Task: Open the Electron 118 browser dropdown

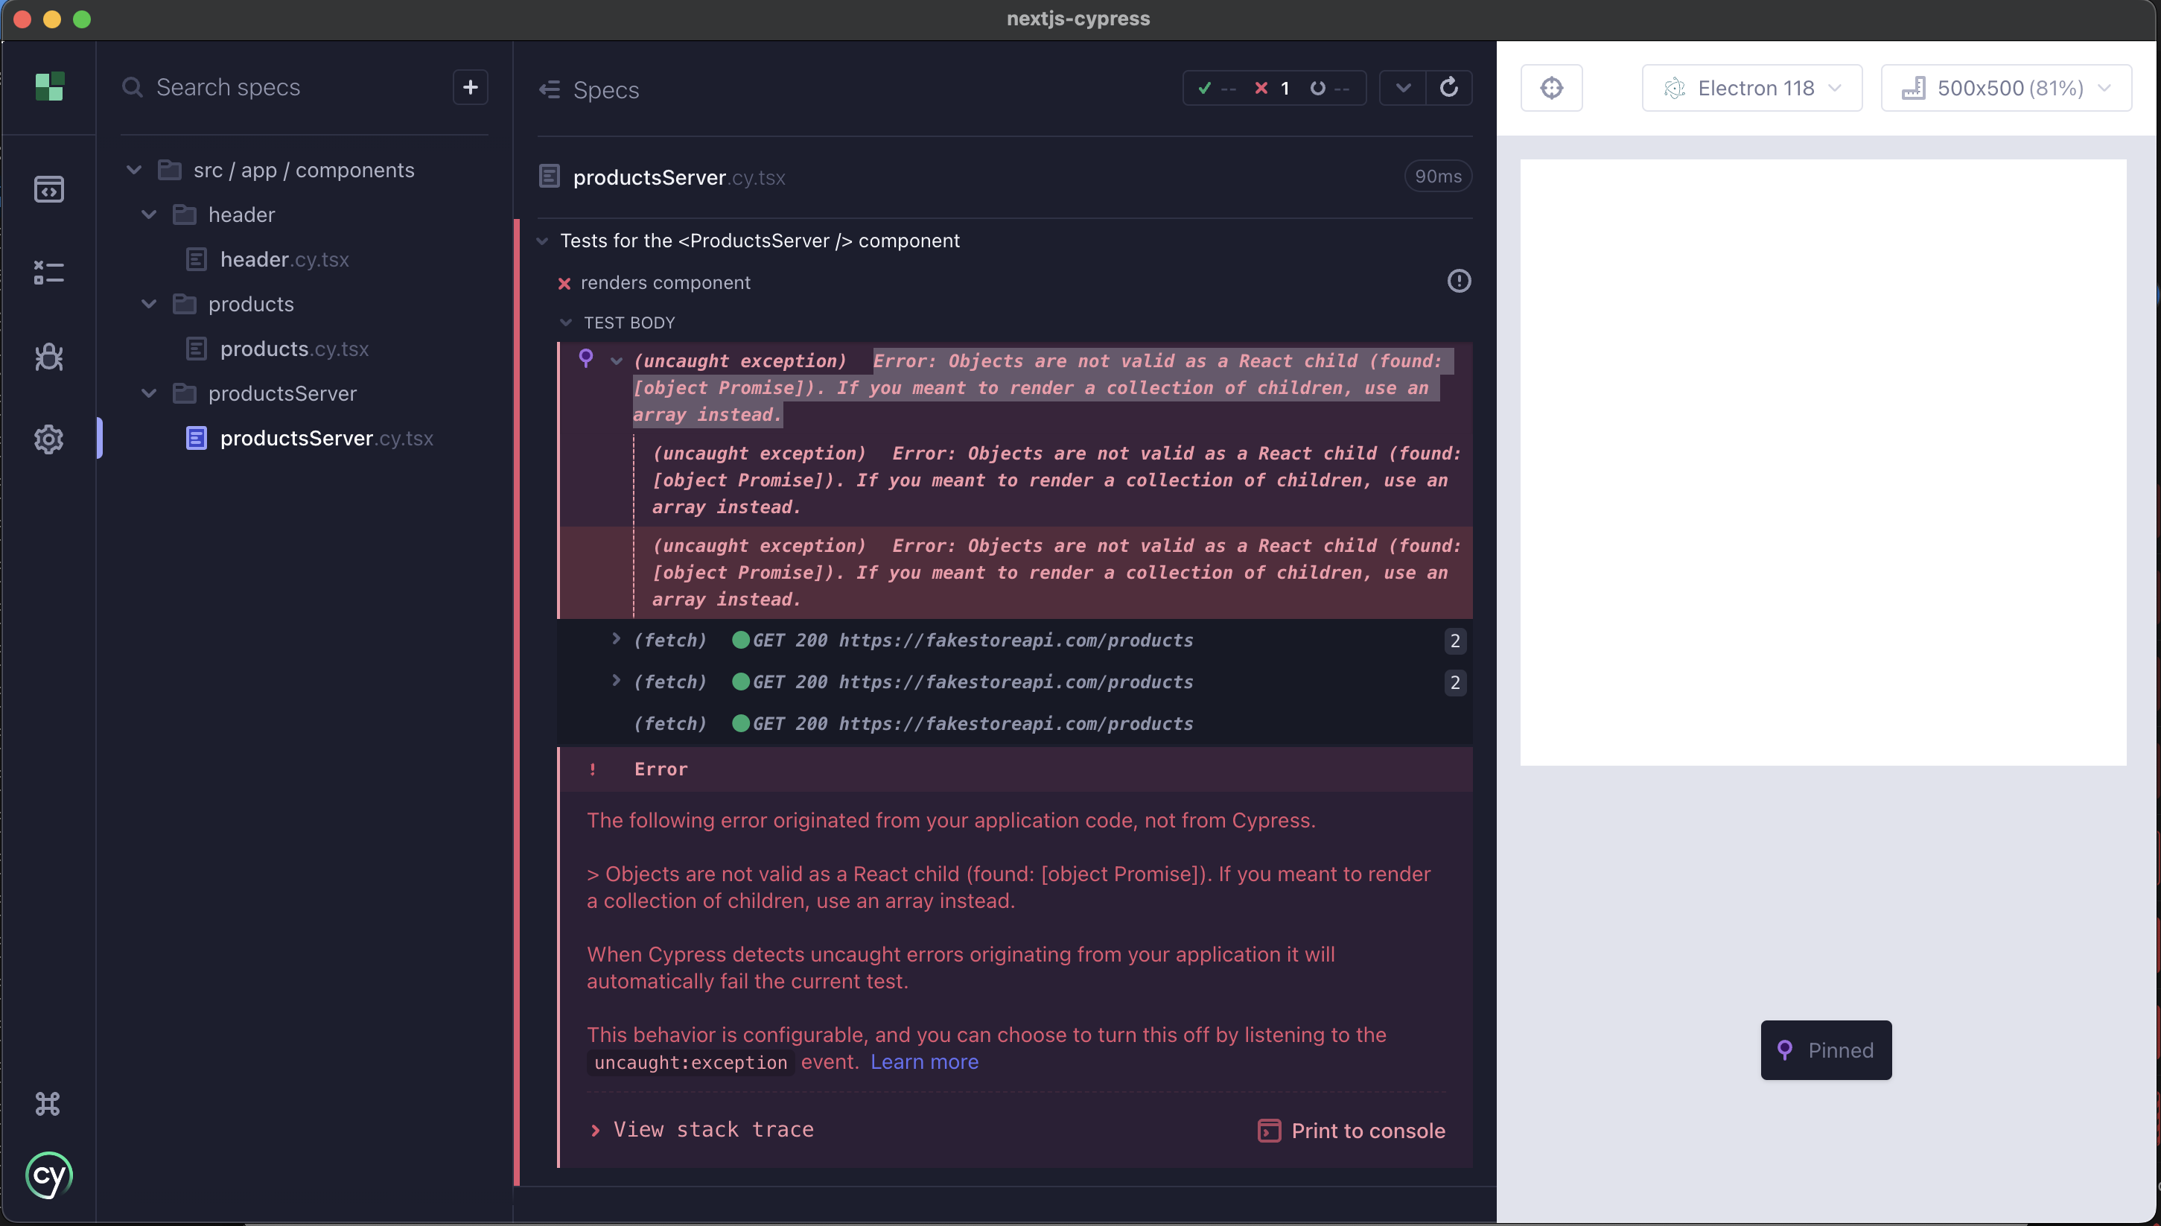Action: 1752,88
